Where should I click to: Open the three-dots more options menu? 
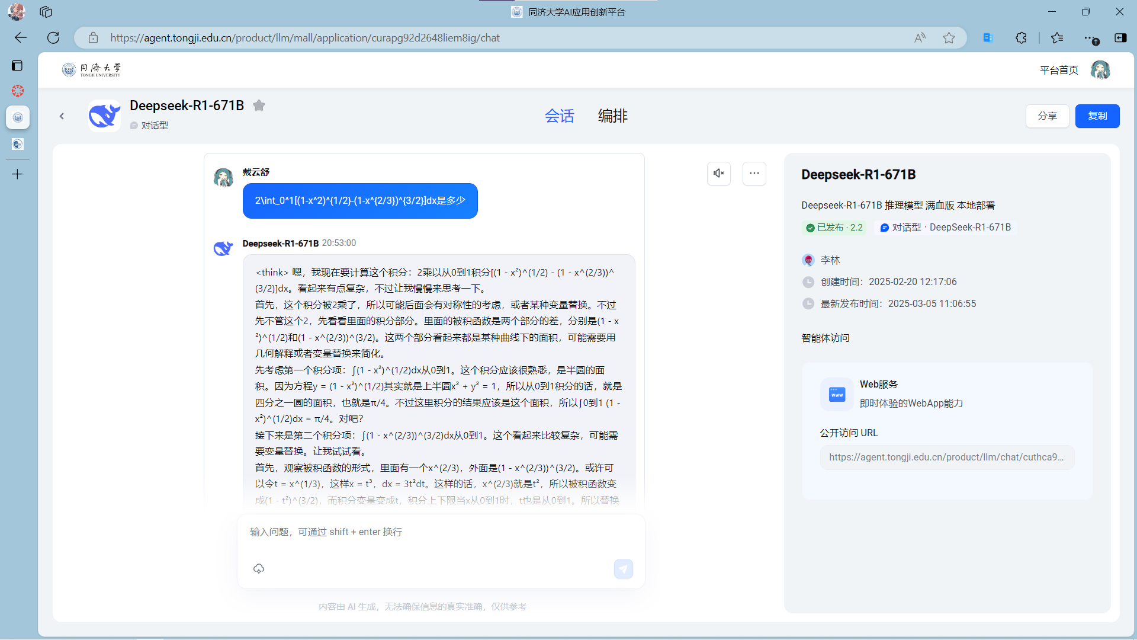pyautogui.click(x=754, y=173)
